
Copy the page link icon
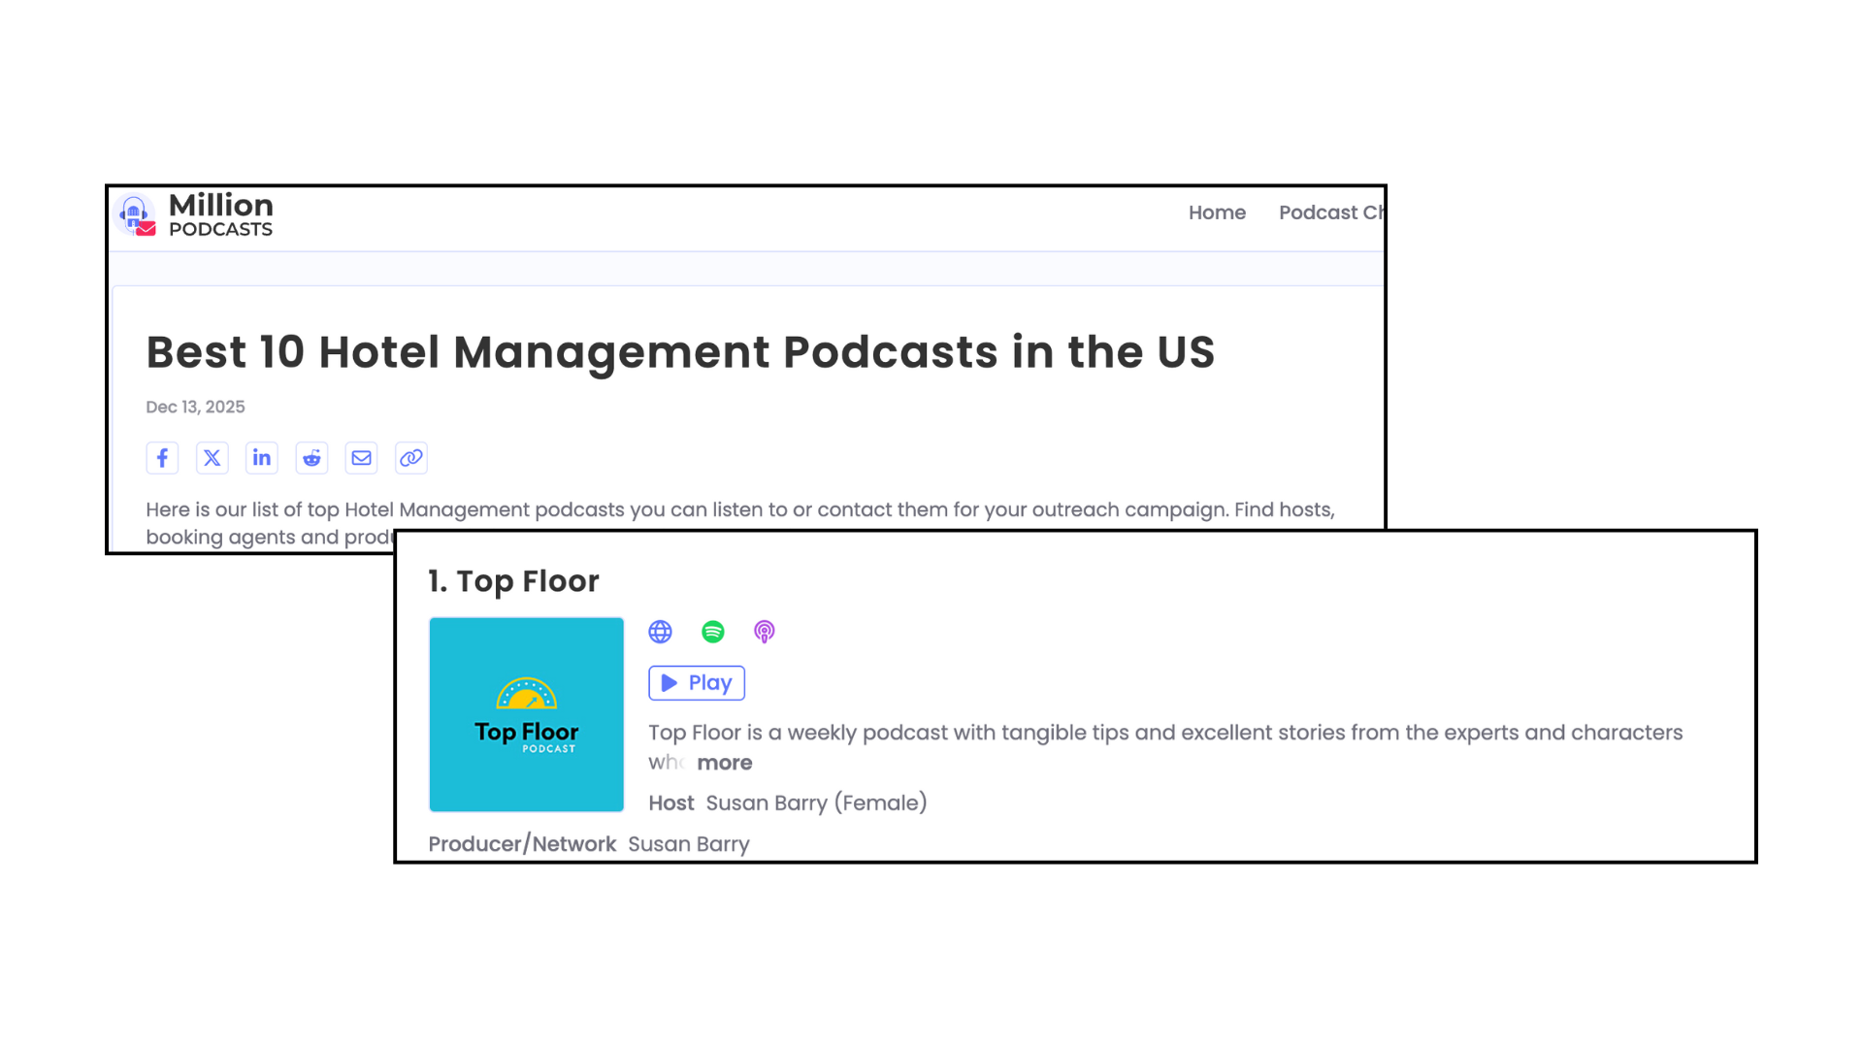[x=411, y=458]
